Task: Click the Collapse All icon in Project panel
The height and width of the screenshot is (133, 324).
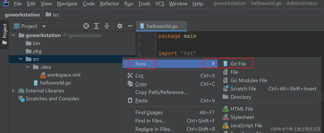Action: pos(107,26)
